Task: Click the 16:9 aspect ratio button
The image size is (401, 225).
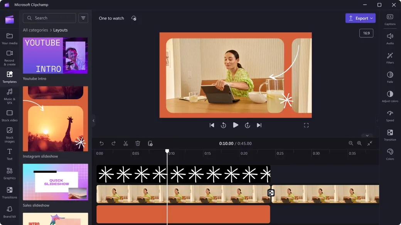Action: (x=366, y=33)
